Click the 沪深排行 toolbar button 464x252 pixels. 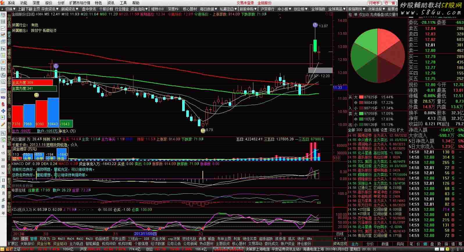click(267, 9)
